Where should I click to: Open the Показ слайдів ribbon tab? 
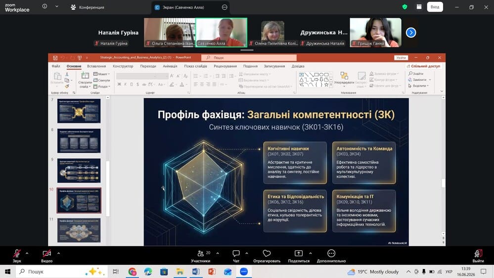196,66
